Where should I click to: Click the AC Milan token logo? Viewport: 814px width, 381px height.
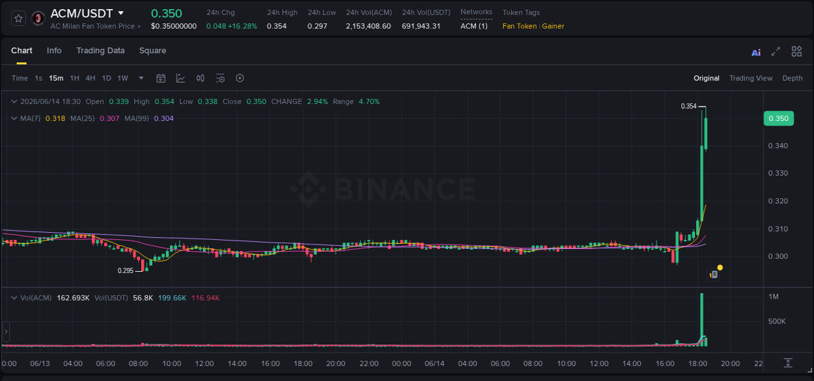[38, 18]
